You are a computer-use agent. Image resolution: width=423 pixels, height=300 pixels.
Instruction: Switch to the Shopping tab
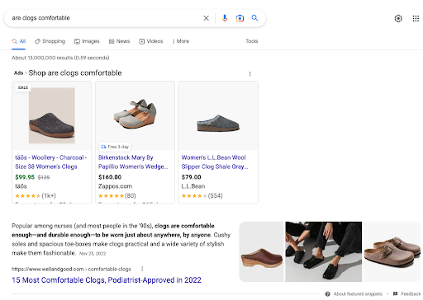[50, 41]
